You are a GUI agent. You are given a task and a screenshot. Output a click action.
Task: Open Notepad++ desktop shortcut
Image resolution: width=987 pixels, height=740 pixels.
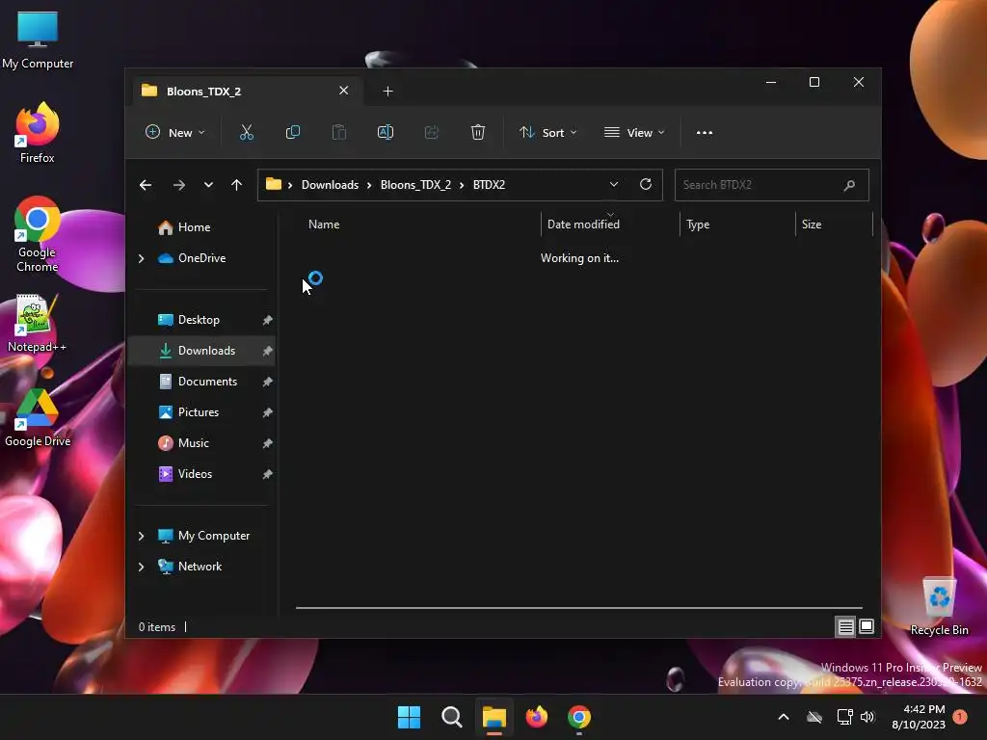click(x=37, y=324)
